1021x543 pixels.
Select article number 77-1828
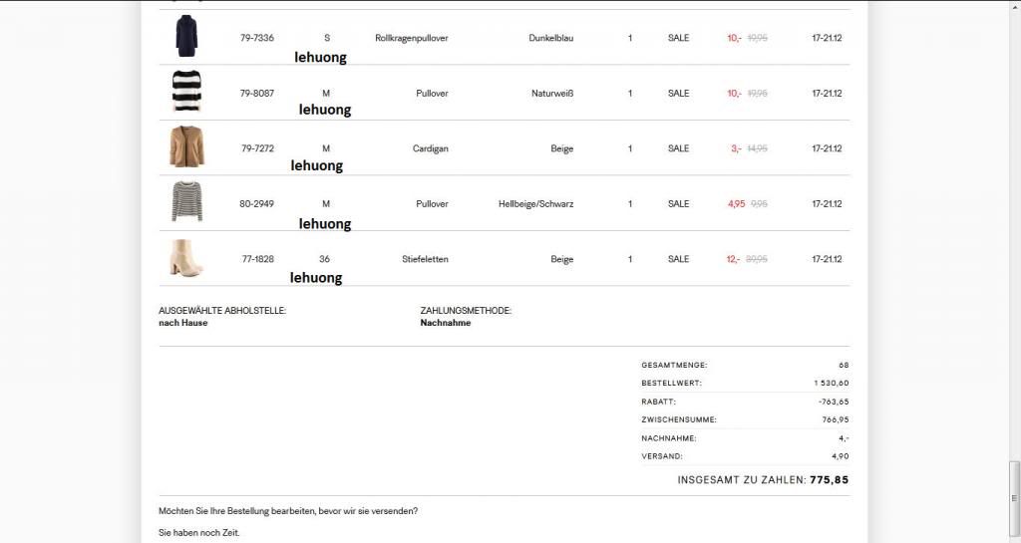[257, 259]
